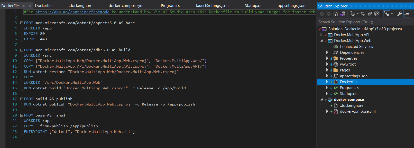The height and width of the screenshot is (148, 414).
Task: Open Properties wrench icon
Action: [400, 14]
